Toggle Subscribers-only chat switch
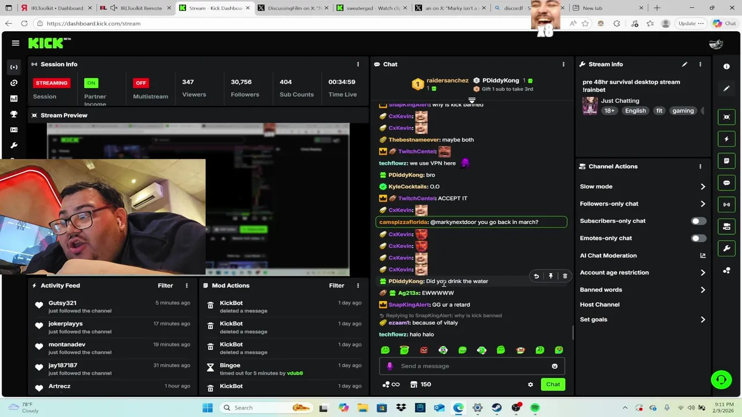This screenshot has width=742, height=417. pos(699,221)
